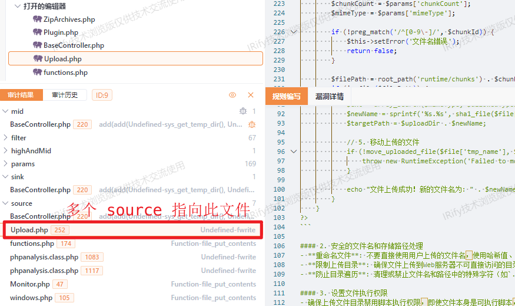Click the line number badge 252 beside Upload.php
The image size is (515, 306).
(x=60, y=230)
